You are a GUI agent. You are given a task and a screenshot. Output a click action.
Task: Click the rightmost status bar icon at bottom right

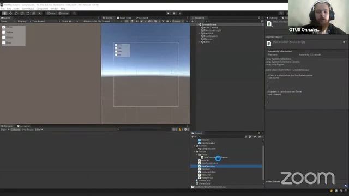coord(346,191)
